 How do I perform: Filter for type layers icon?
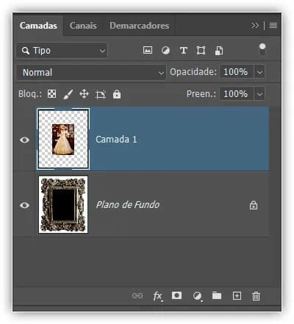184,51
